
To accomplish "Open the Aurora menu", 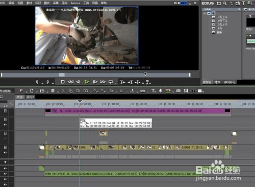I will (75, 3).
